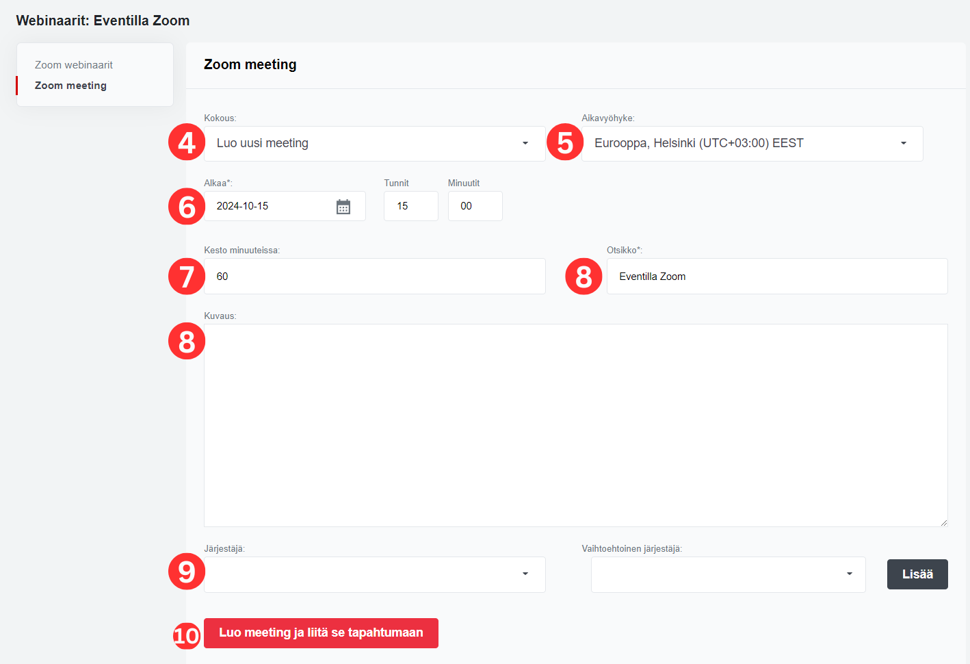Screen dimensions: 970x664
Task: Expand the Aikavyöhyke timezone dropdown
Action: pos(752,144)
